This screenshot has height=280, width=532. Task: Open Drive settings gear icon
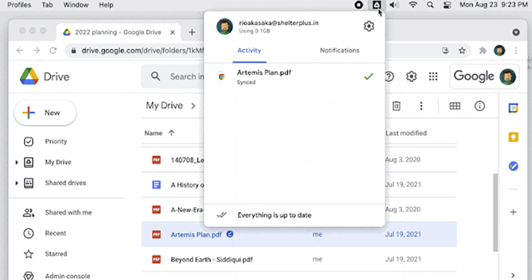[x=411, y=76]
